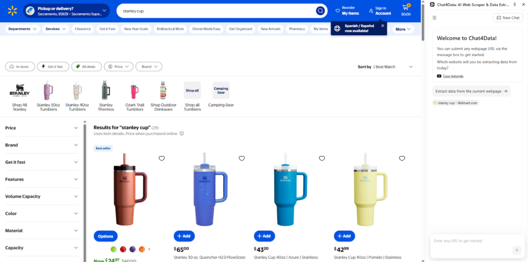Select the orange color swatch
Image resolution: width=528 pixels, height=262 pixels.
[142, 249]
